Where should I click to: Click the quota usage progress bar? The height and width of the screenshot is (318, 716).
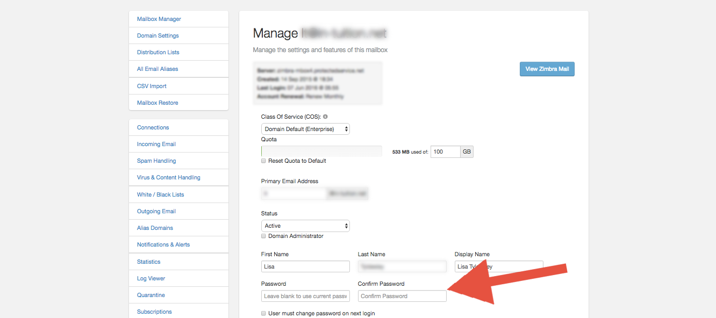(321, 151)
